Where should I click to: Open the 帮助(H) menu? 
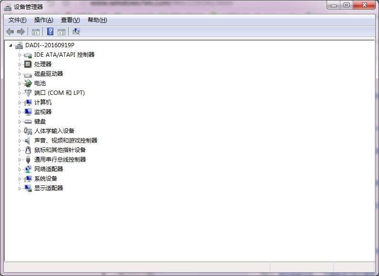97,20
